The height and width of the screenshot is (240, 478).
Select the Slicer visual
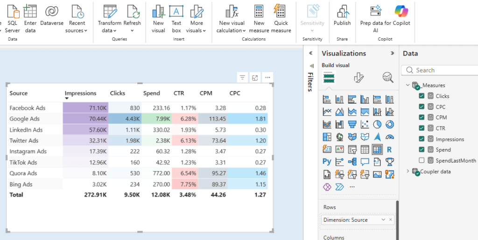pyautogui.click(x=352, y=149)
